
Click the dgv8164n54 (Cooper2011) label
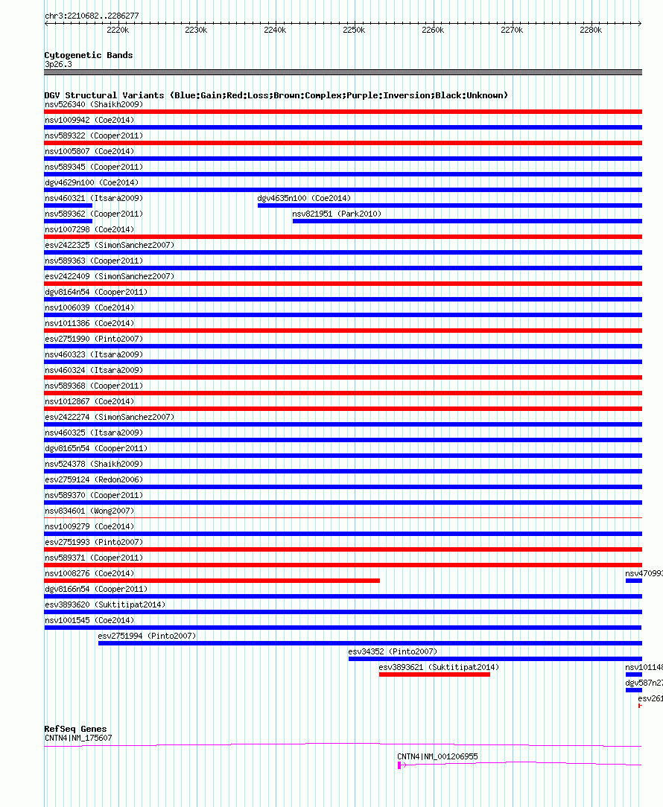[96, 292]
